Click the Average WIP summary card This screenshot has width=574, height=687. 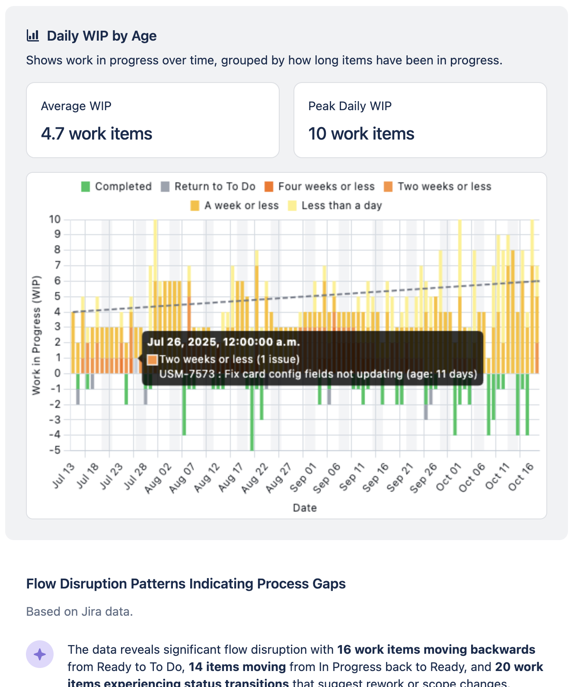153,120
